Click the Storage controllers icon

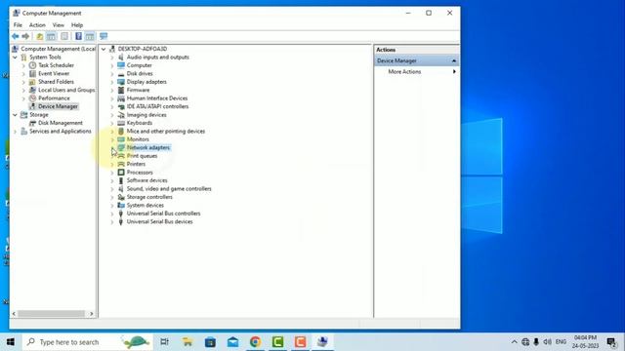point(121,197)
